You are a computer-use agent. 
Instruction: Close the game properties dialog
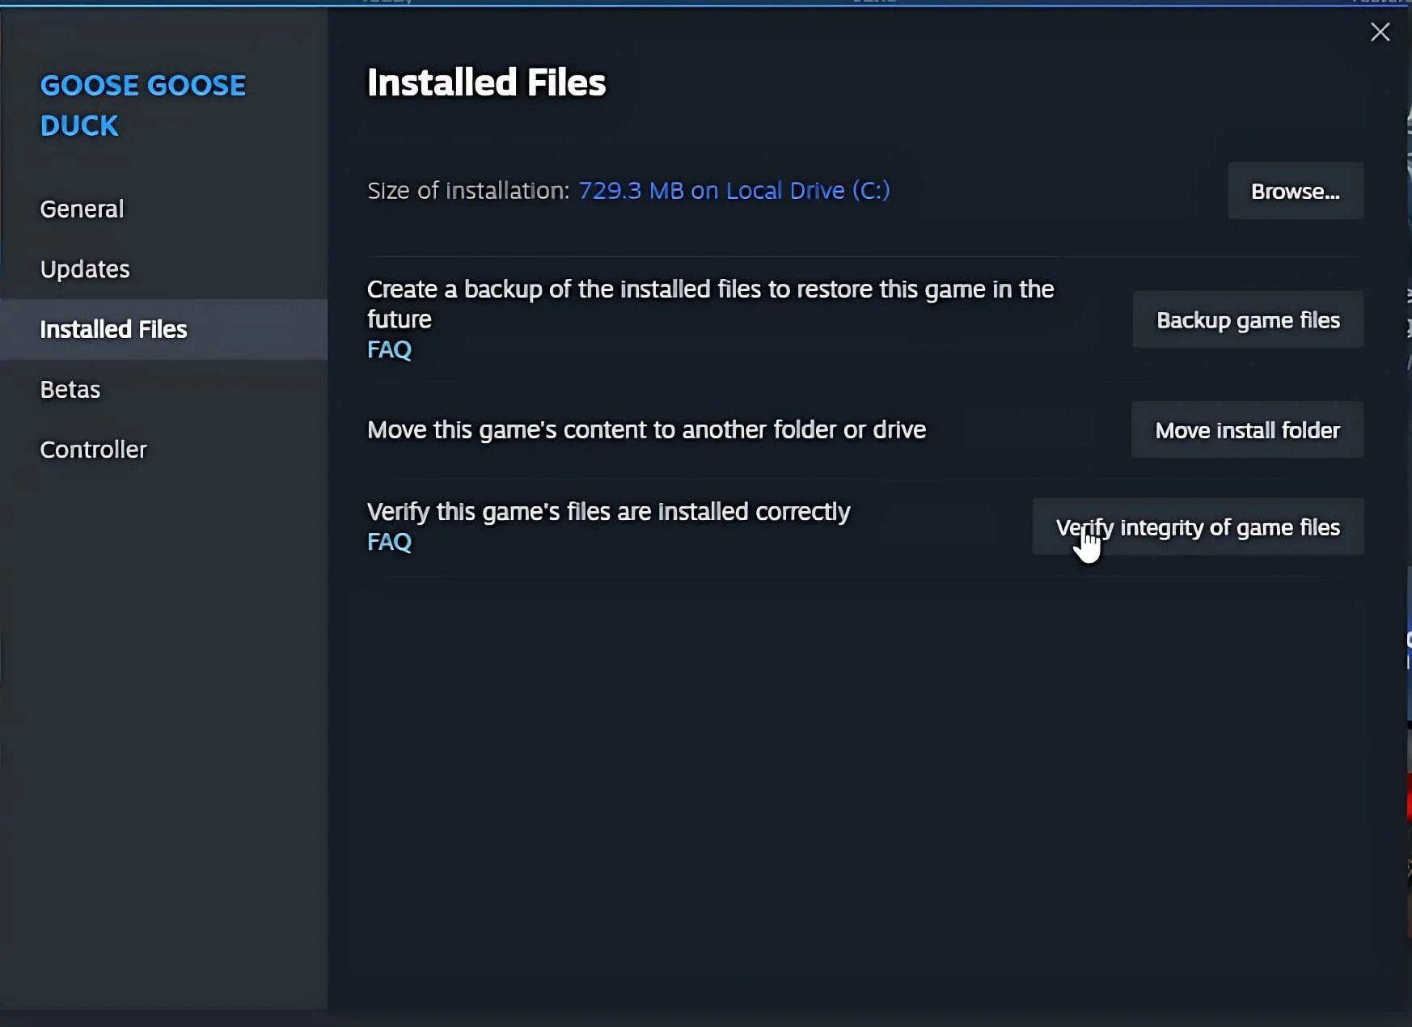click(x=1380, y=32)
